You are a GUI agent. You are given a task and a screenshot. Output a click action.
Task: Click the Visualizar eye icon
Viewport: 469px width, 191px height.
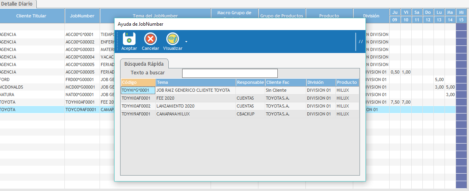pyautogui.click(x=173, y=39)
